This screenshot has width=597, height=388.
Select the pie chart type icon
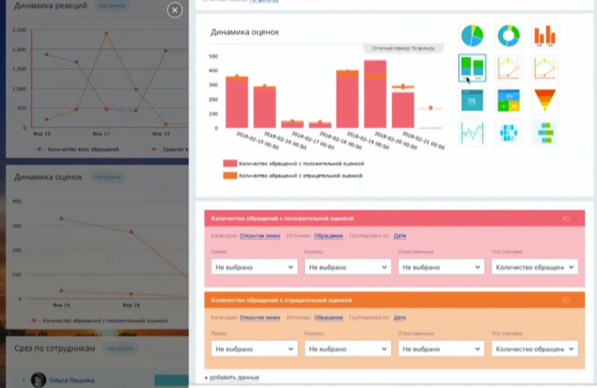pyautogui.click(x=472, y=35)
